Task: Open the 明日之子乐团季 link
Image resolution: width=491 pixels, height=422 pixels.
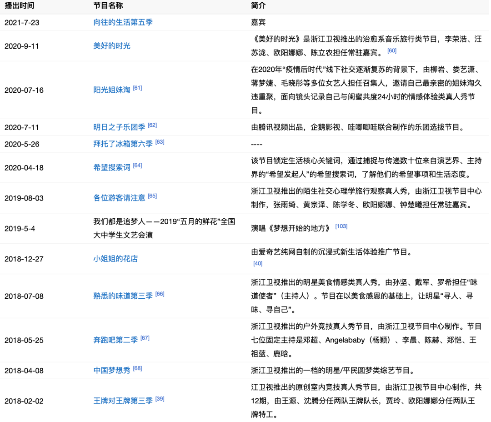Action: (119, 127)
